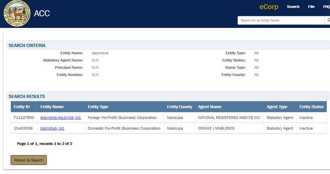330x174 pixels.
Task: Click the Entity Number criteria label
Action: click(x=70, y=75)
